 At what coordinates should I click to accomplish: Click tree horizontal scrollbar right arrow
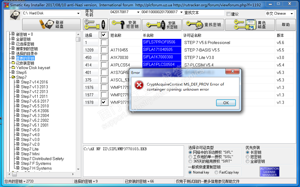pos(73,174)
